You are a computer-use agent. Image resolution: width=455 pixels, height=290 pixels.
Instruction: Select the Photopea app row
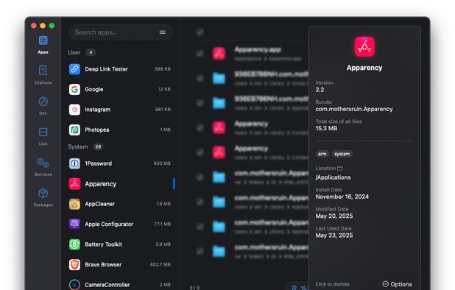coord(120,130)
